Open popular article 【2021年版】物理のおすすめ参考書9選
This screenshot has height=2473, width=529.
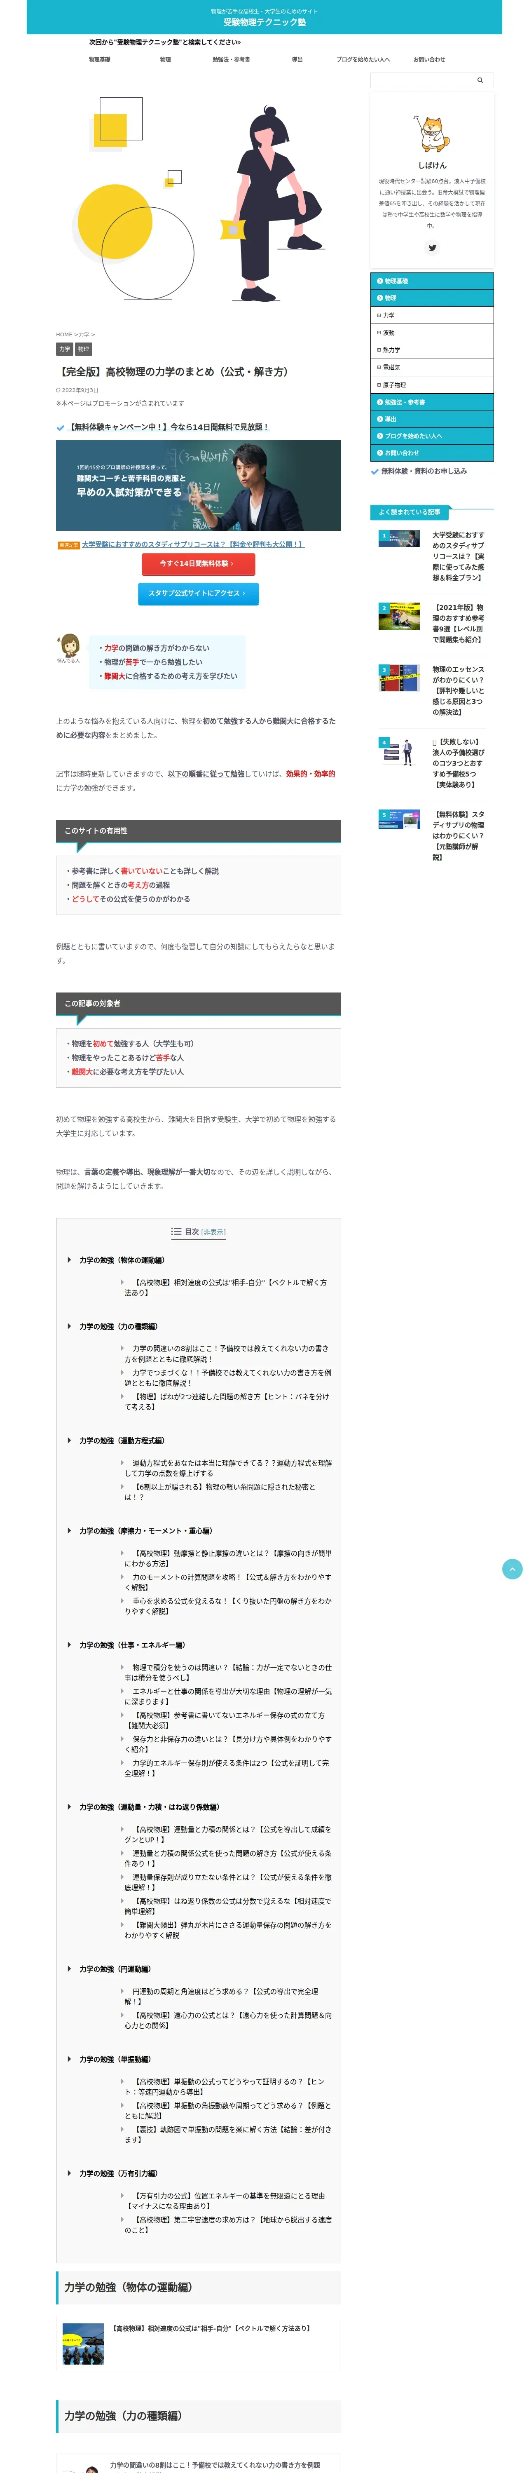click(x=458, y=623)
